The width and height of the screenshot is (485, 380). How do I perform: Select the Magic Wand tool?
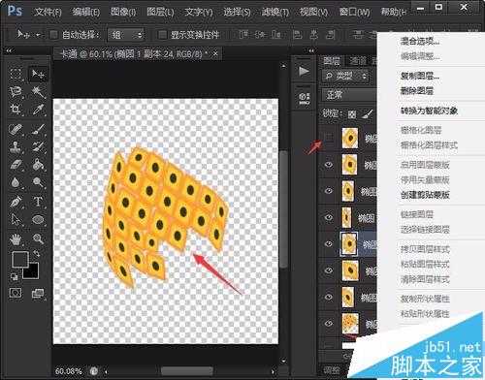[x=38, y=92]
